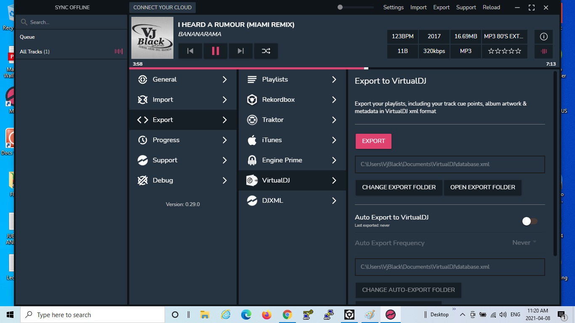Open the Support menu in top bar

[x=466, y=7]
